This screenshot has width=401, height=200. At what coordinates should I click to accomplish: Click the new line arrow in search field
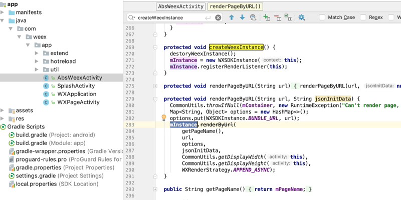click(208, 17)
